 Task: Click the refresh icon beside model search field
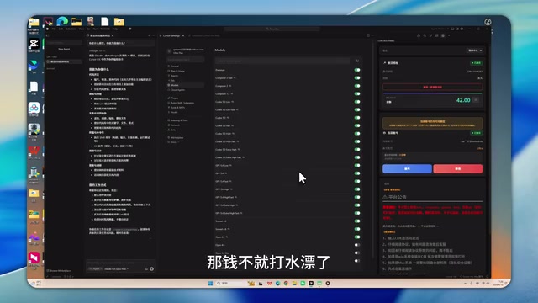click(357, 61)
